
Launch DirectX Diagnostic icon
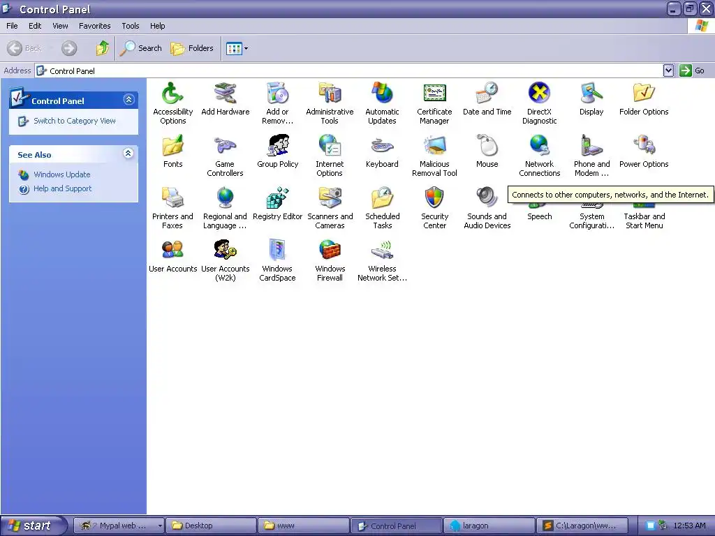pyautogui.click(x=540, y=94)
